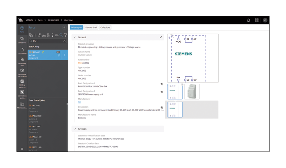Open the filter funnel icon

tap(66, 35)
